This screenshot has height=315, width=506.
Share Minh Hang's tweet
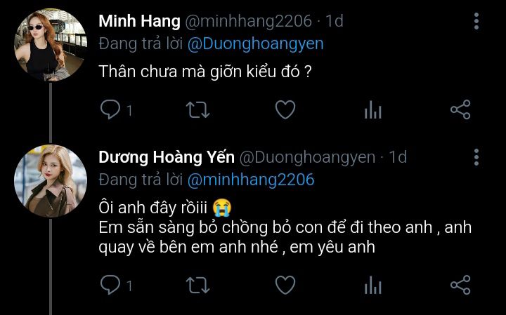click(460, 109)
